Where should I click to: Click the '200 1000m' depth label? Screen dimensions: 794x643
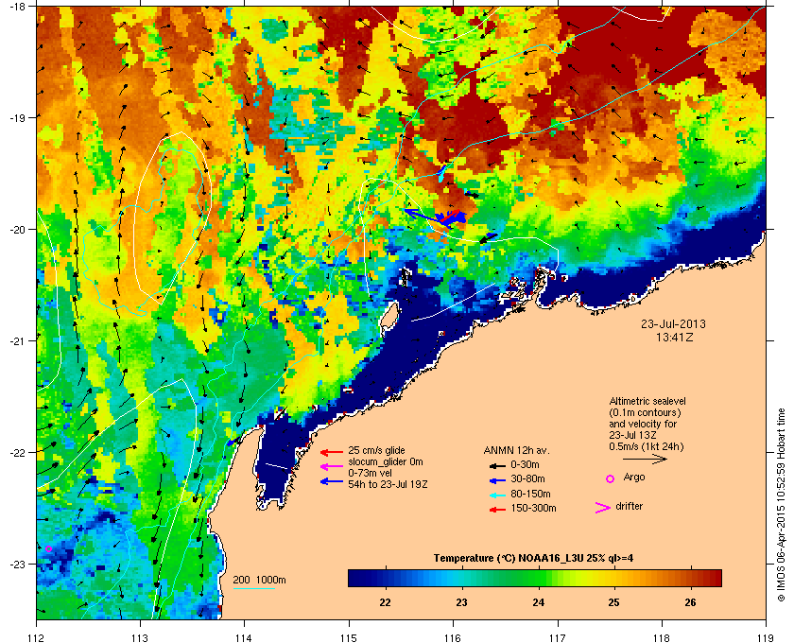[259, 581]
